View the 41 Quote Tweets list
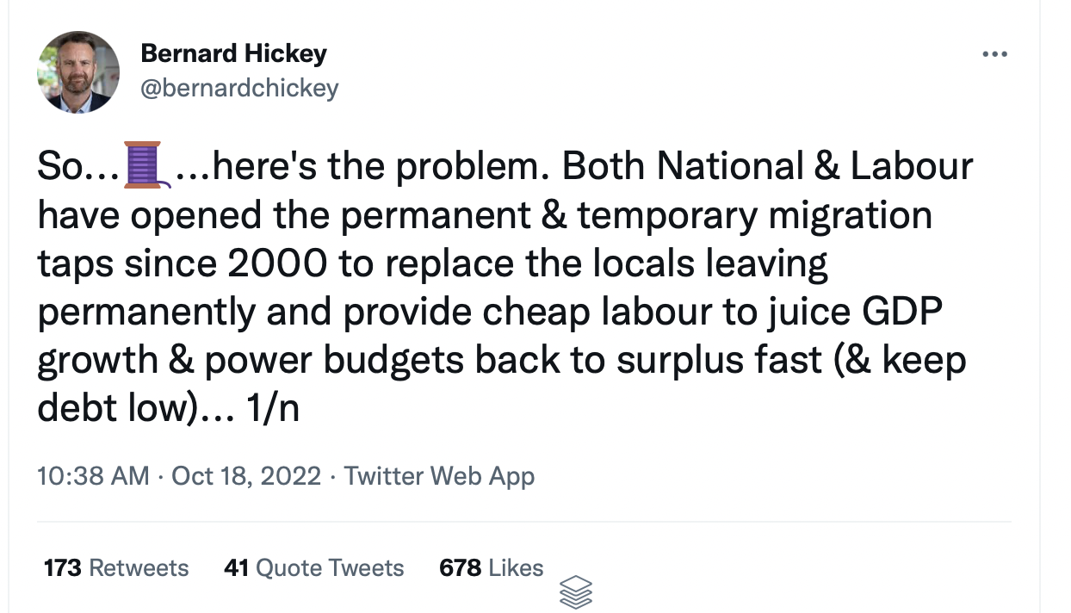This screenshot has width=1071, height=613. coord(313,568)
